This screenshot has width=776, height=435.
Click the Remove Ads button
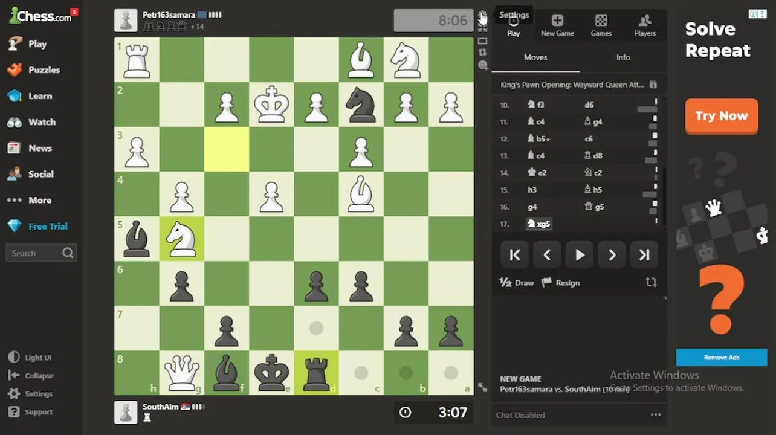point(722,357)
